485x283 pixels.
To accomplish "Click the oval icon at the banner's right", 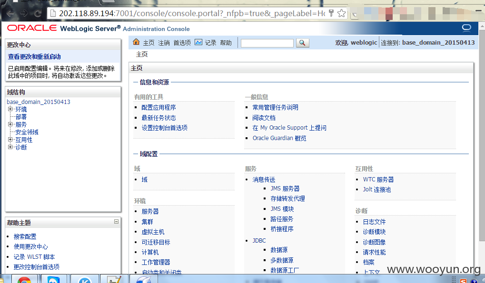I will (x=466, y=28).
